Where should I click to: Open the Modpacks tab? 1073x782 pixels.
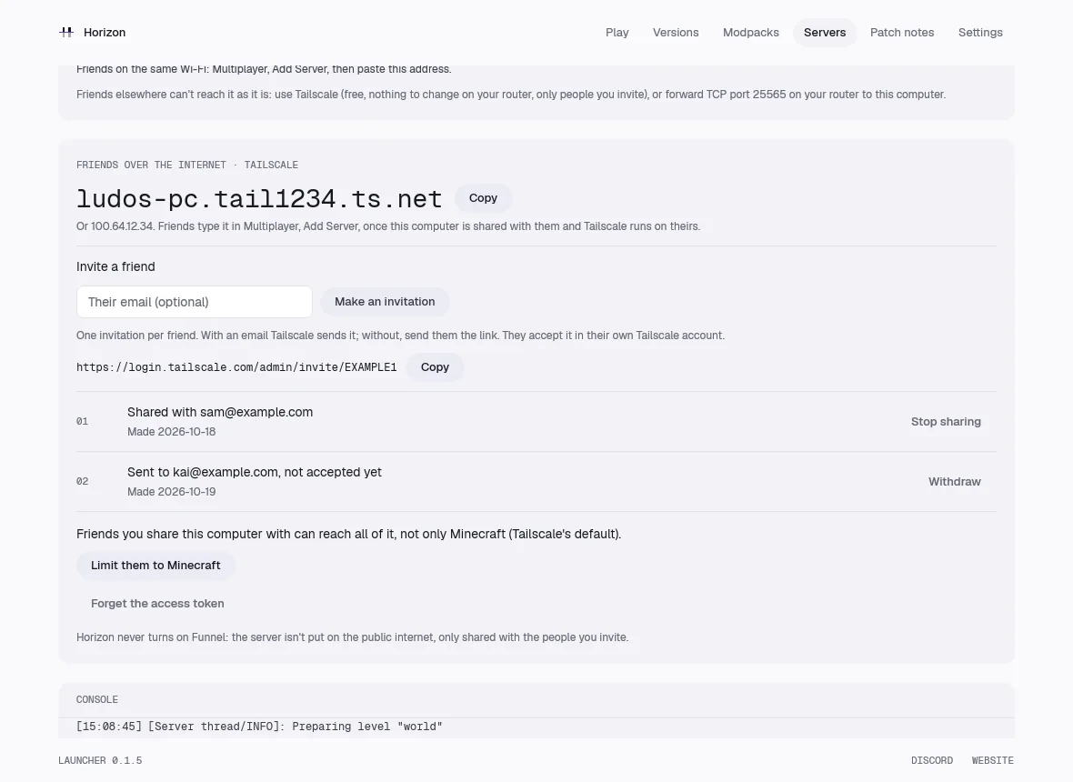751,33
